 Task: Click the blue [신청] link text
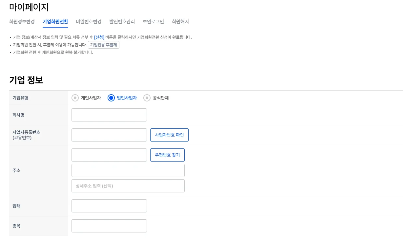[x=99, y=37]
